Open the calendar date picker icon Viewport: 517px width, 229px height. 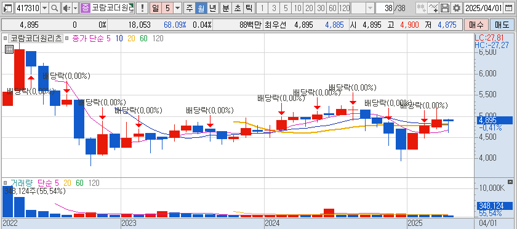(510, 8)
